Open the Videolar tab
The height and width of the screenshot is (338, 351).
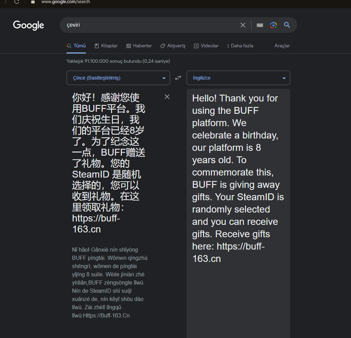coord(206,46)
